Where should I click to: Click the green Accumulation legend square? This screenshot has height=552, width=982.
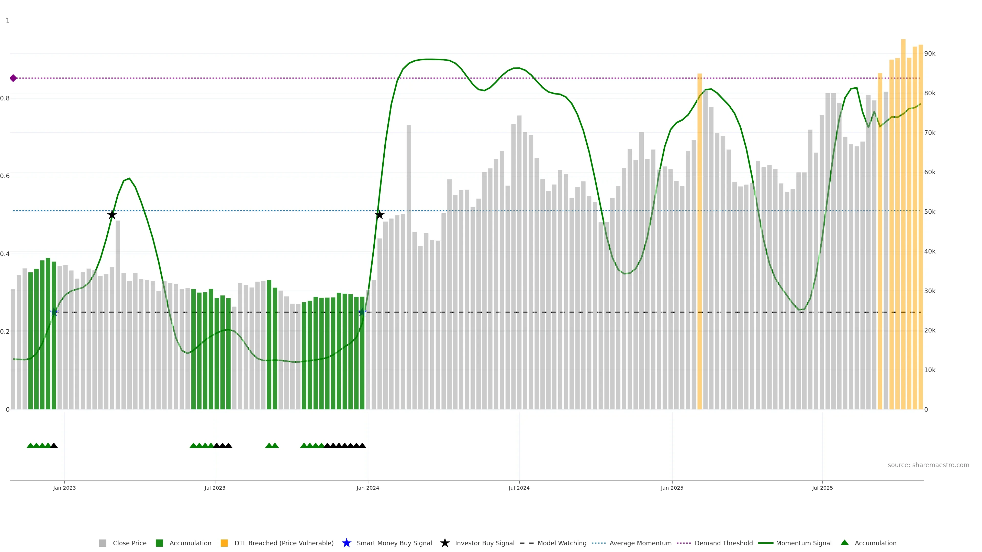[159, 543]
